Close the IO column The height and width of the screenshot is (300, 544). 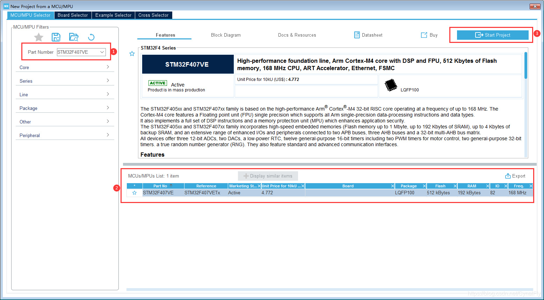pos(506,186)
